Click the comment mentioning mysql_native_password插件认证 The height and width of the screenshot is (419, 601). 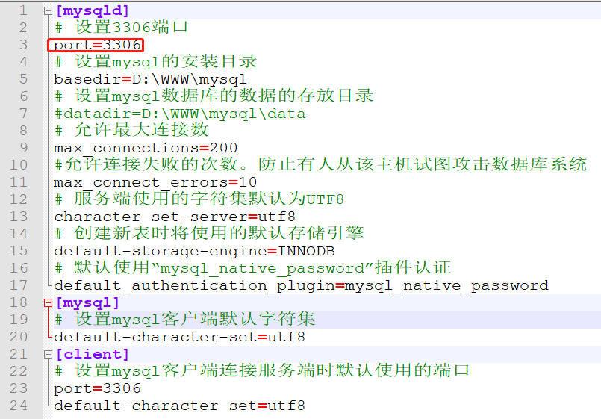click(253, 268)
